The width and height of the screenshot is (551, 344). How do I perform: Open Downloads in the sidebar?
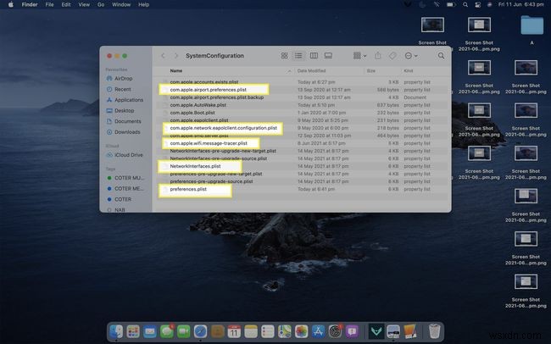[124, 132]
